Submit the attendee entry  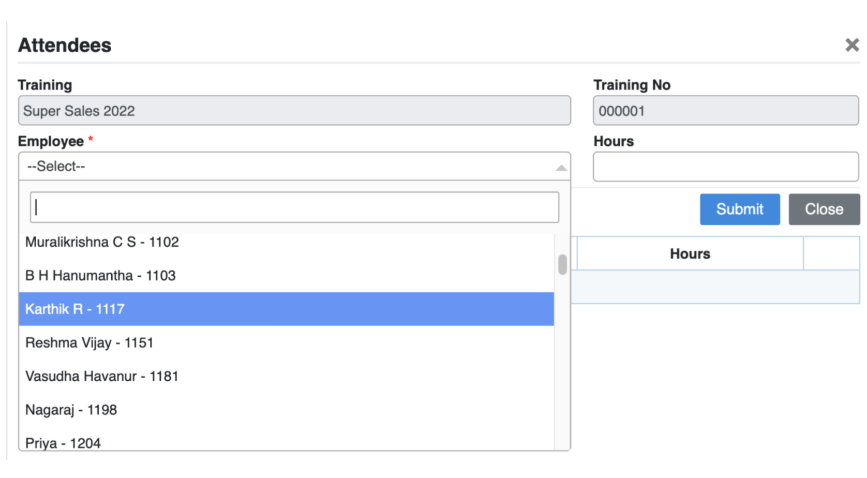click(x=740, y=209)
